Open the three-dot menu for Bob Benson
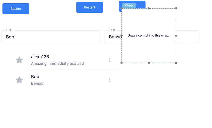This screenshot has width=212, height=128. point(110,80)
